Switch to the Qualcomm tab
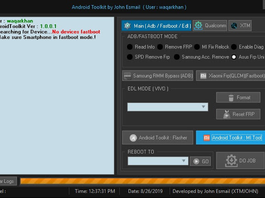Viewport: 265px width, 198px height. [210, 26]
